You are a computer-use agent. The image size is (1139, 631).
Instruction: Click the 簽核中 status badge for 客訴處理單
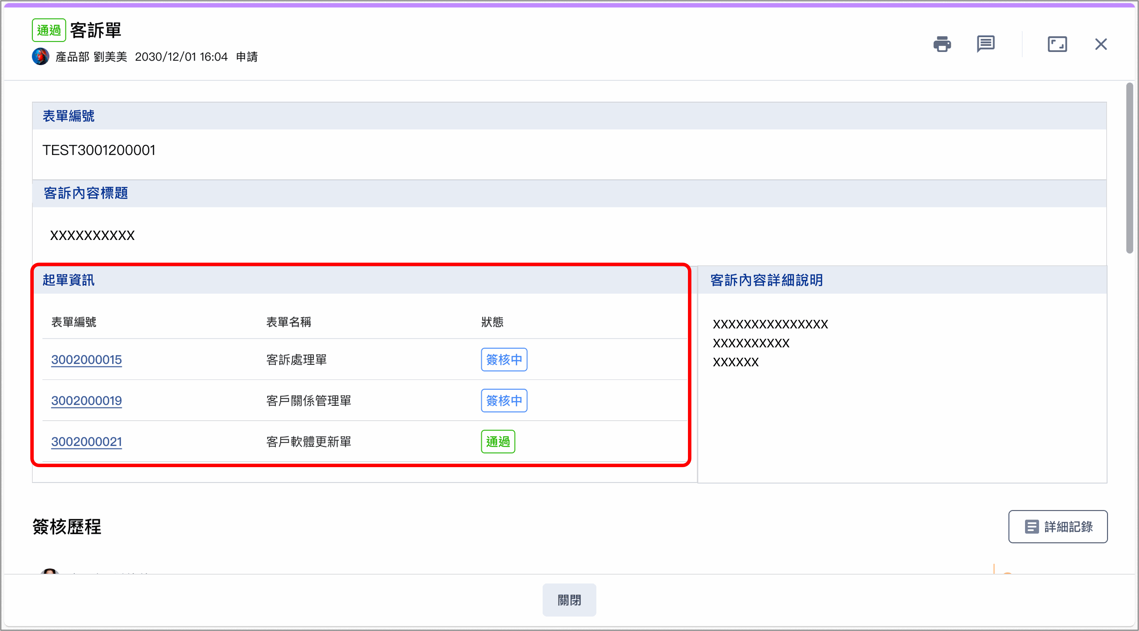tap(504, 359)
